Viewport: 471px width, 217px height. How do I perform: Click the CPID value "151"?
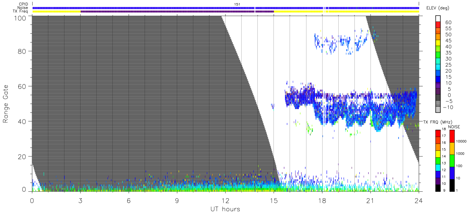click(x=237, y=4)
